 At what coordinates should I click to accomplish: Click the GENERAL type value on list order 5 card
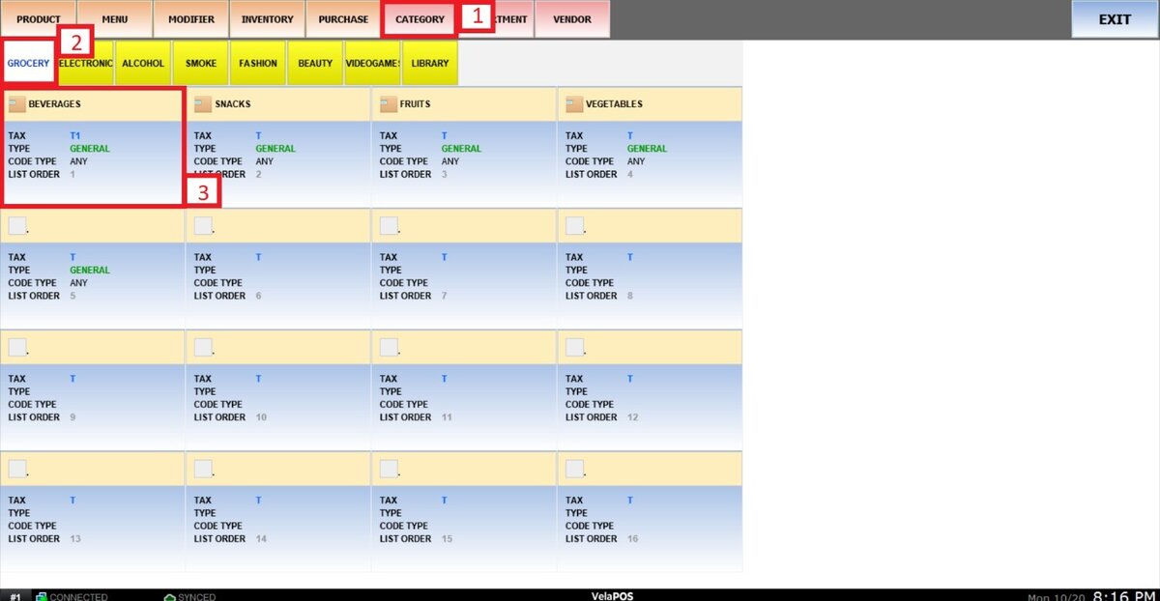point(90,271)
